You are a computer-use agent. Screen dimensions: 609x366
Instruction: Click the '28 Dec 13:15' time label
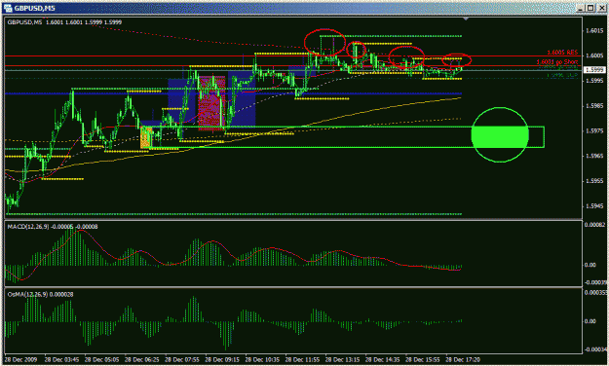343,359
